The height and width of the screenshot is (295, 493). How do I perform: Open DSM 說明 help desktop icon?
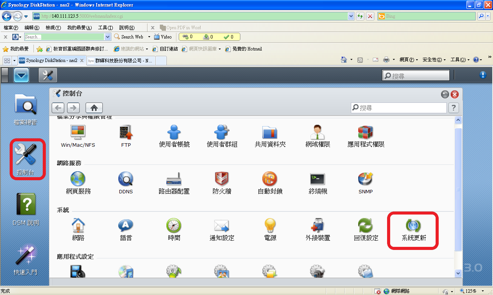point(26,209)
